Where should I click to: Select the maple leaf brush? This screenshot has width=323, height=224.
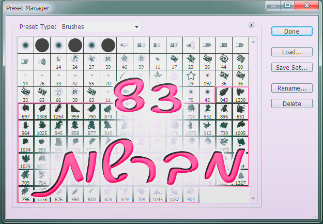(x=158, y=78)
